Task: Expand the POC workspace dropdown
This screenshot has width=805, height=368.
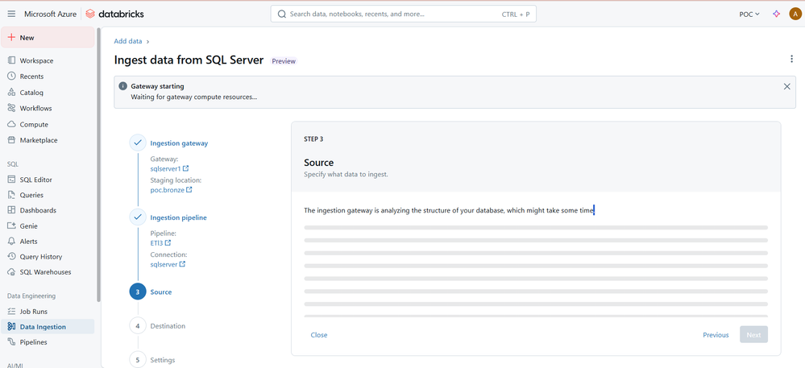Action: click(x=749, y=14)
